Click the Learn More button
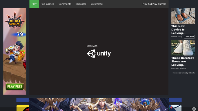The image size is (198, 111). [x=189, y=37]
